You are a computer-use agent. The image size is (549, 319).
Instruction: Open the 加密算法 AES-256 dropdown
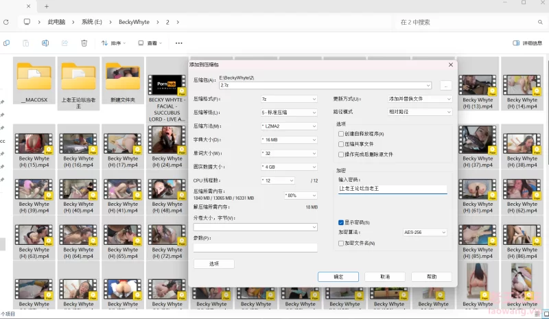pos(424,233)
